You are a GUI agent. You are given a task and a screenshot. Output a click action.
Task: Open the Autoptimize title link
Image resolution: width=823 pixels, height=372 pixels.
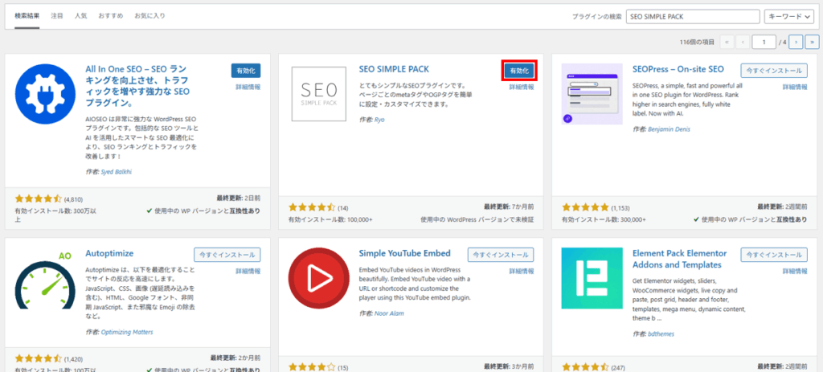pyautogui.click(x=109, y=253)
